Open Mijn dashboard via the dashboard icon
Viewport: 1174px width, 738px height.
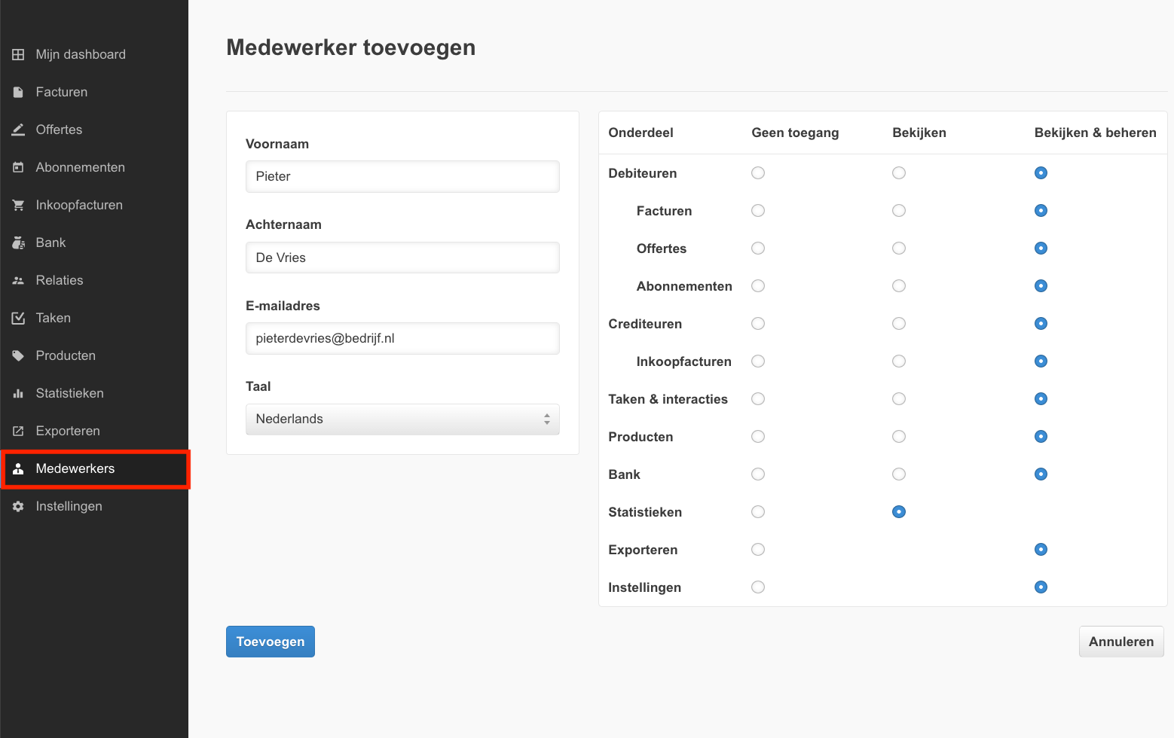click(x=18, y=53)
